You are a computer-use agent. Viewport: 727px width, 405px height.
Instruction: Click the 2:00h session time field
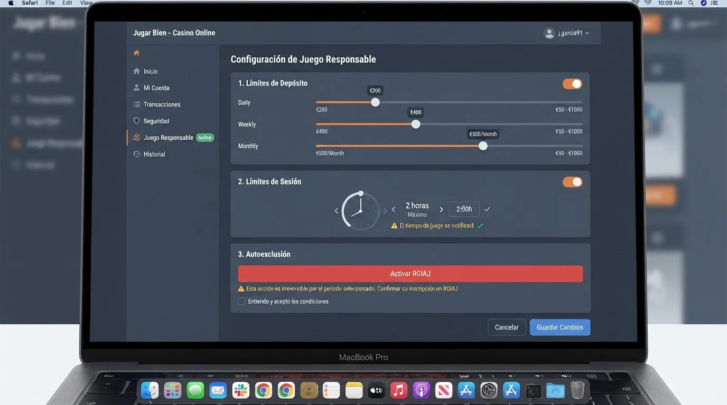point(464,209)
